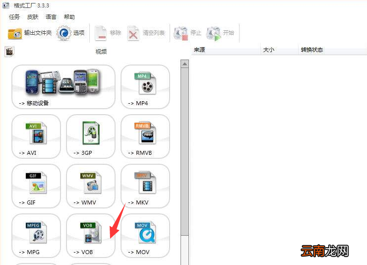Image resolution: width=367 pixels, height=265 pixels.
Task: Open 选项 settings button
Action: coord(71,33)
